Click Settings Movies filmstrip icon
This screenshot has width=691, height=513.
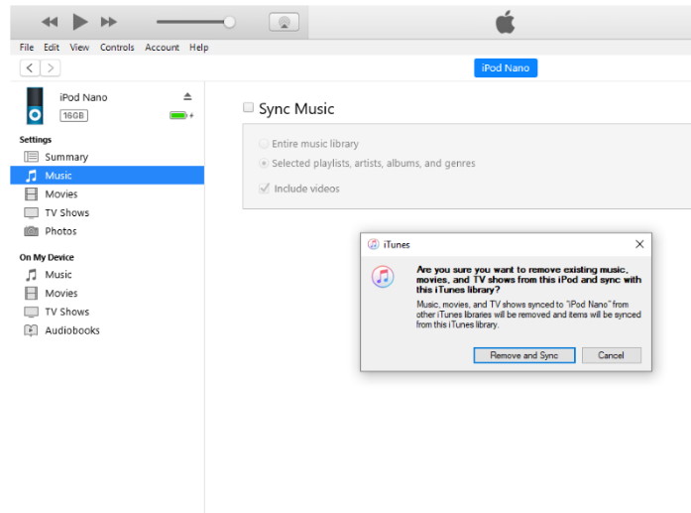point(31,194)
